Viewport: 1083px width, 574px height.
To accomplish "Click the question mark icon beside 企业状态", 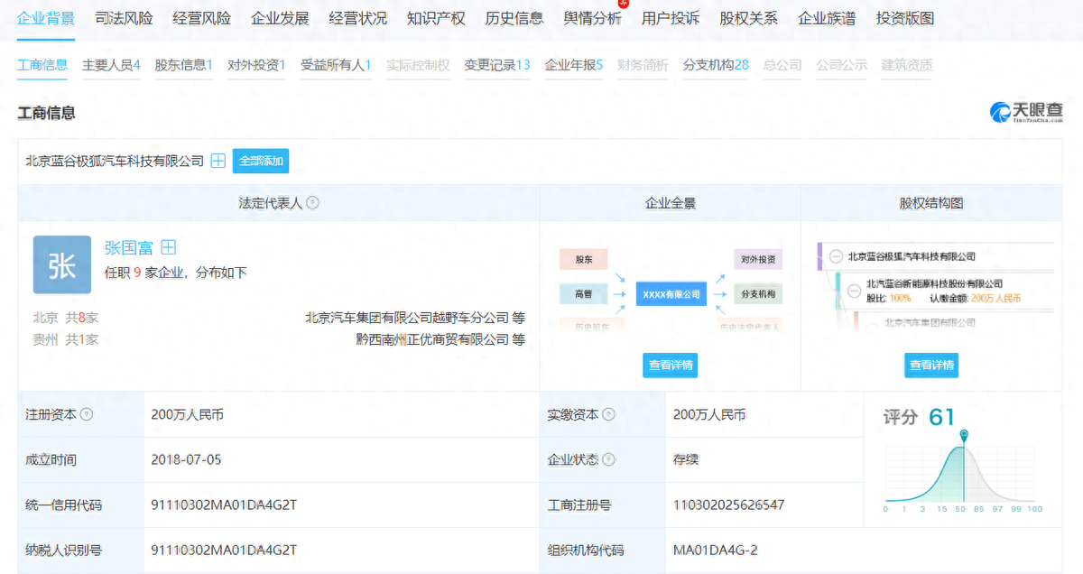I will [609, 460].
